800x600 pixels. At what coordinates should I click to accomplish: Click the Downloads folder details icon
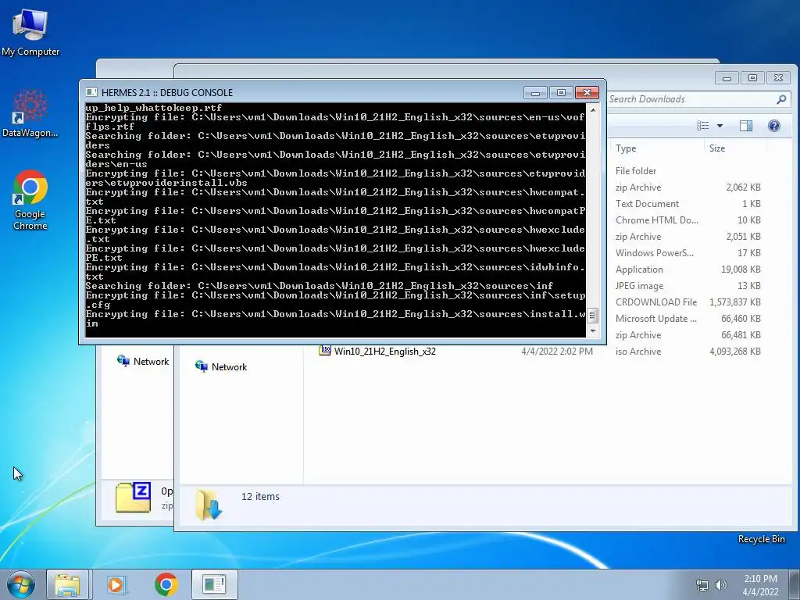208,505
